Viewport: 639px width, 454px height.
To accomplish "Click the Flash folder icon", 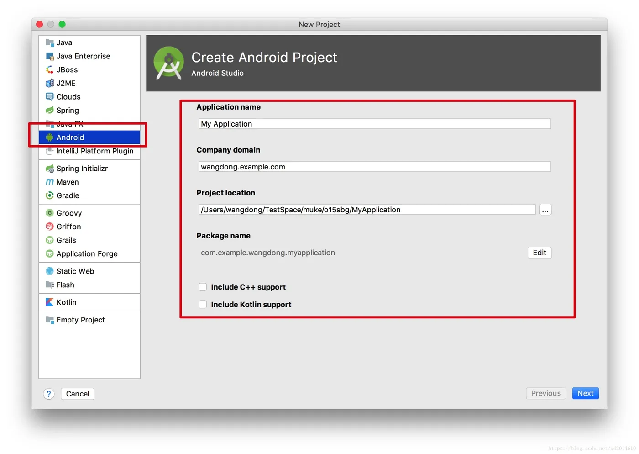I will [x=50, y=285].
